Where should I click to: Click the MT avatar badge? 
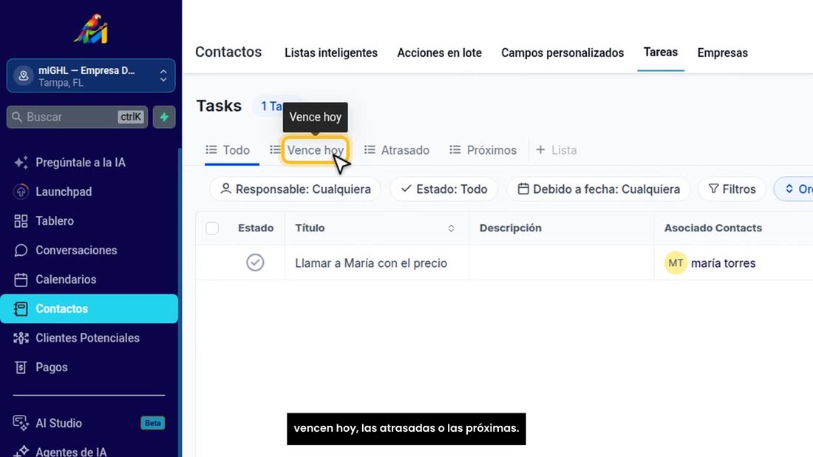point(676,263)
